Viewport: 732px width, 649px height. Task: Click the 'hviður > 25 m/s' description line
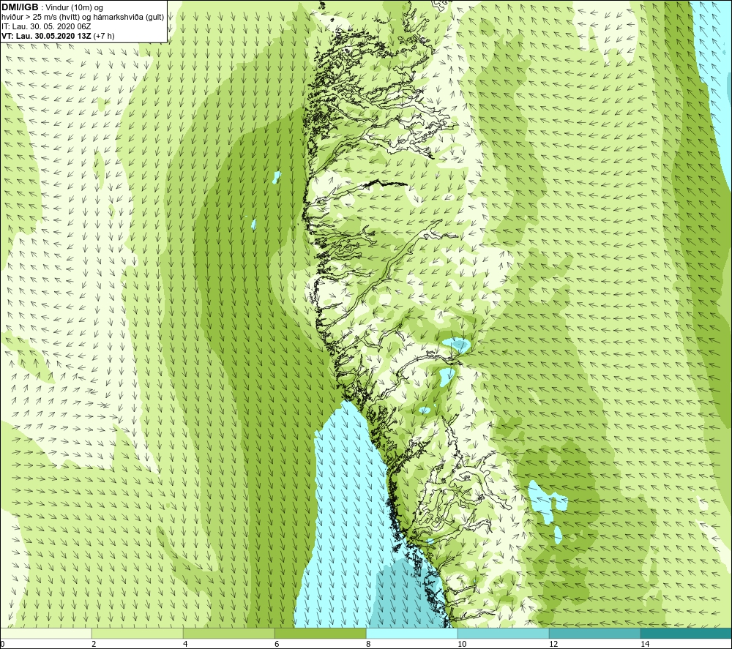click(83, 18)
